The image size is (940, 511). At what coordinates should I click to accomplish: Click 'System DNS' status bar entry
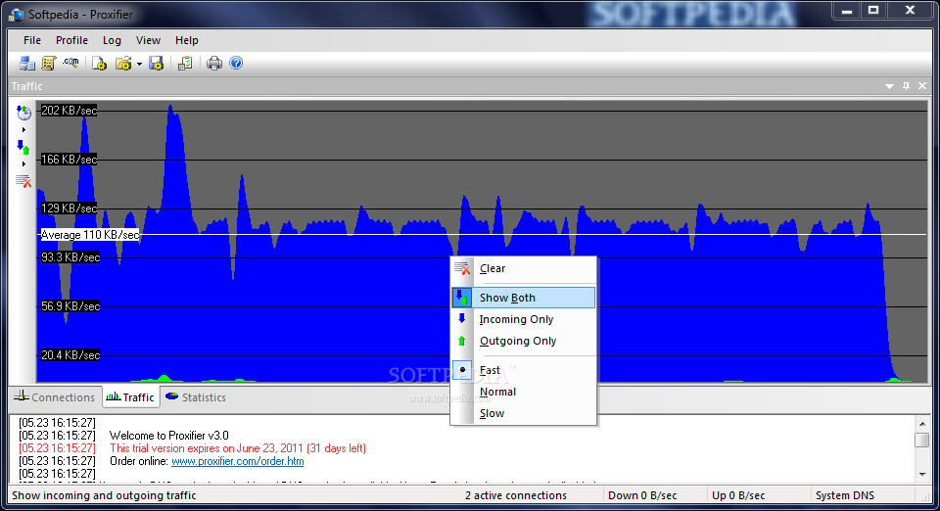[845, 495]
